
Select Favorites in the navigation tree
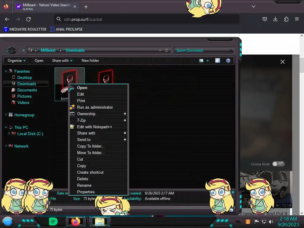tap(22, 71)
